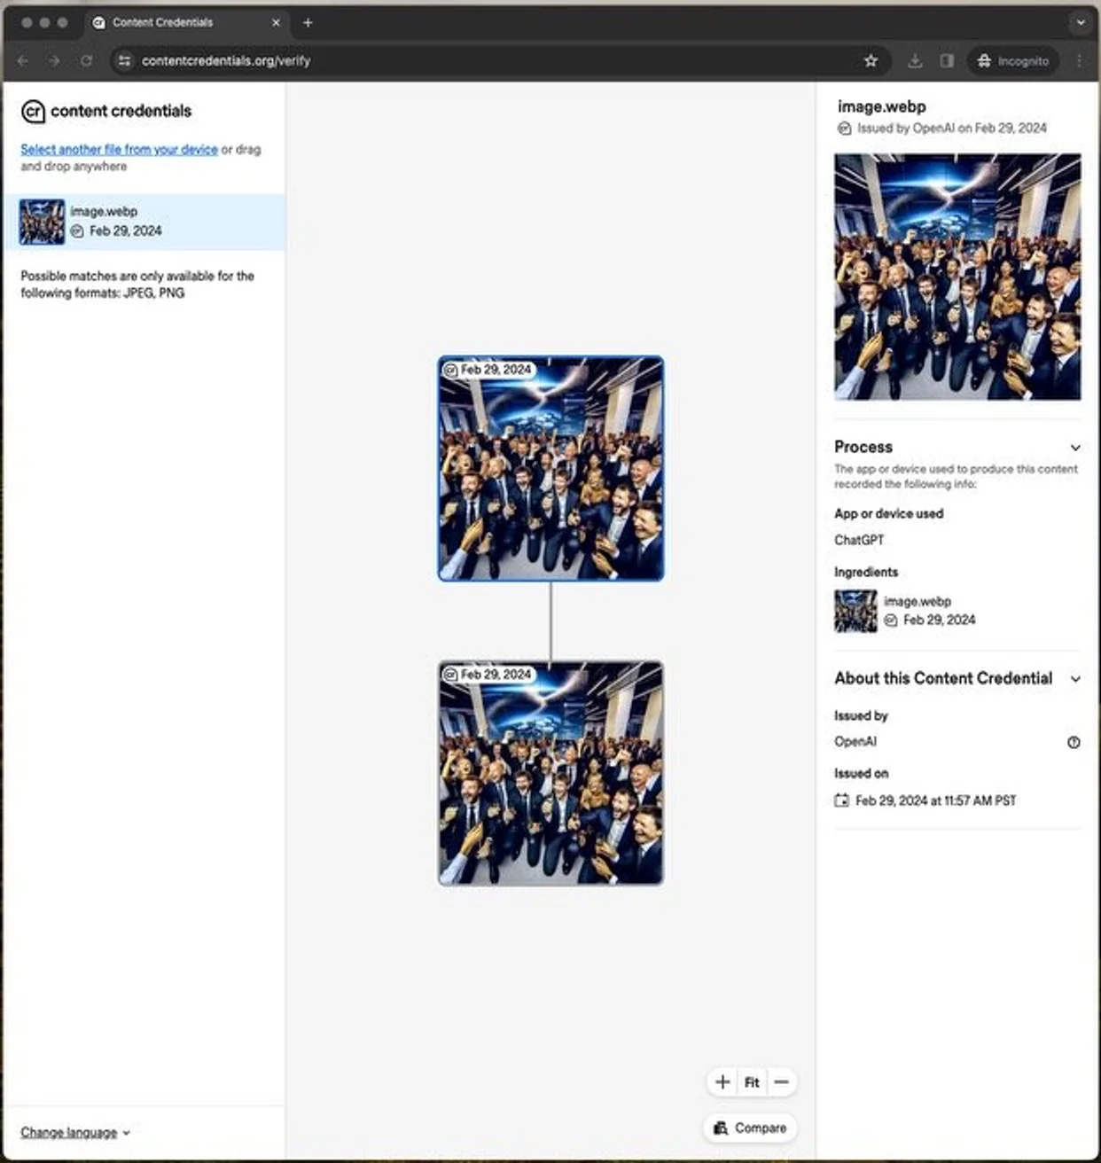Reload the page with the refresh icon

point(86,61)
